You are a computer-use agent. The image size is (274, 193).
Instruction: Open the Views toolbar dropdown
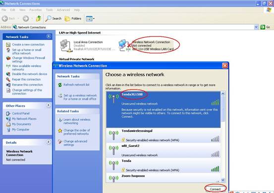pos(90,18)
